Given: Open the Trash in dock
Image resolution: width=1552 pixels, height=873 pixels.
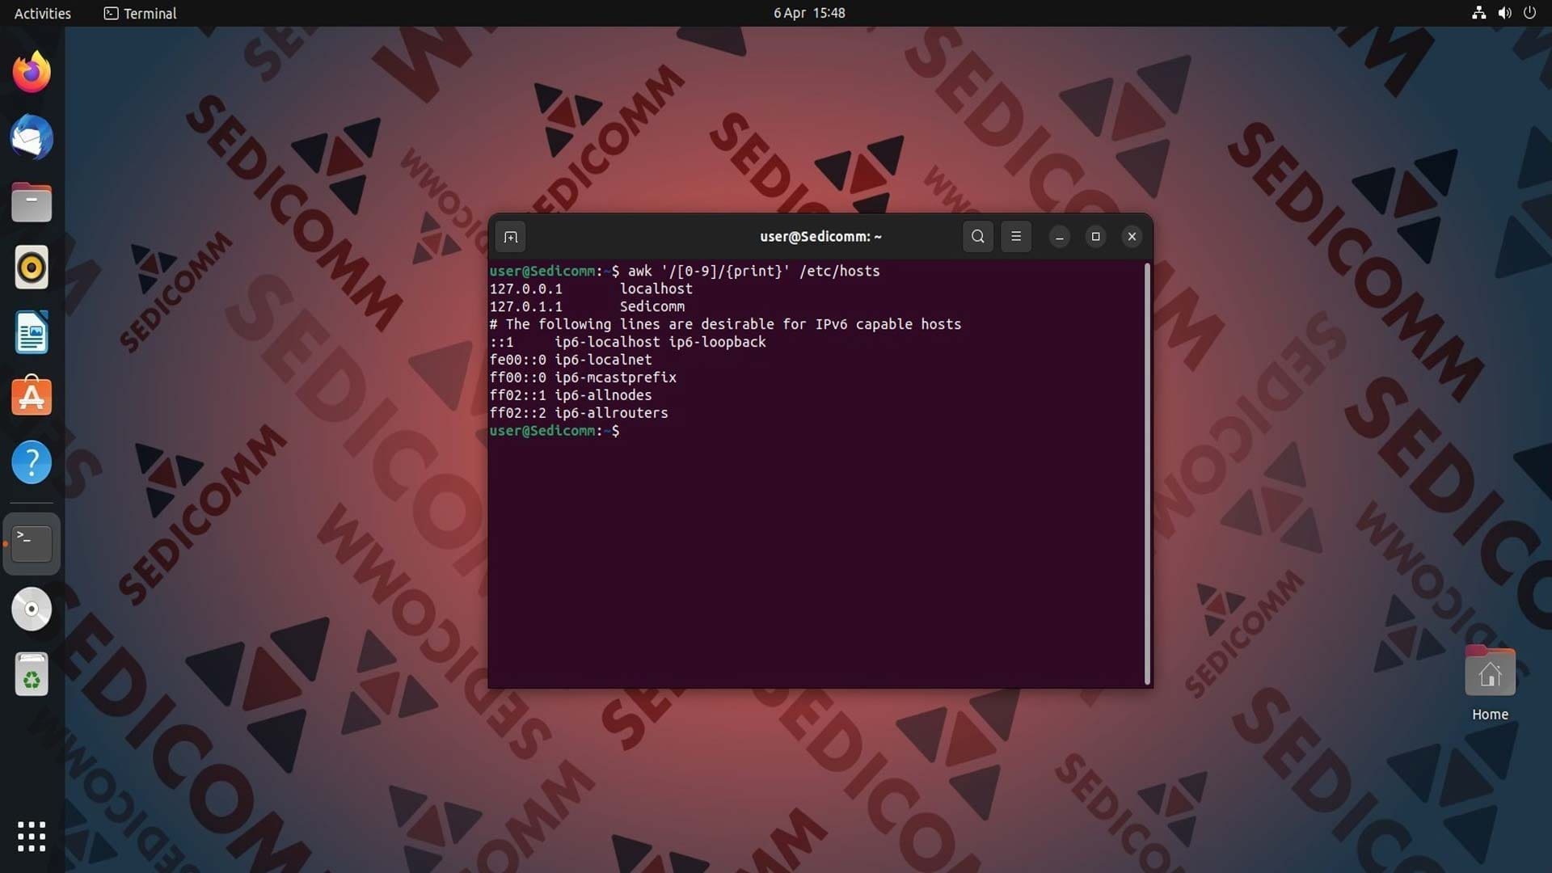Looking at the screenshot, I should tap(32, 674).
